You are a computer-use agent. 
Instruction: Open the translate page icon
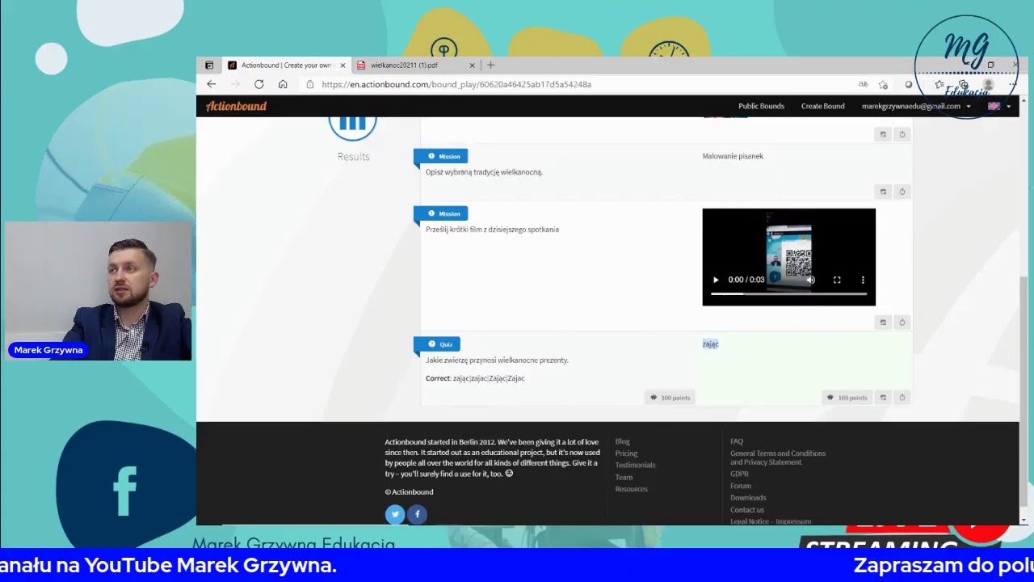coord(863,84)
